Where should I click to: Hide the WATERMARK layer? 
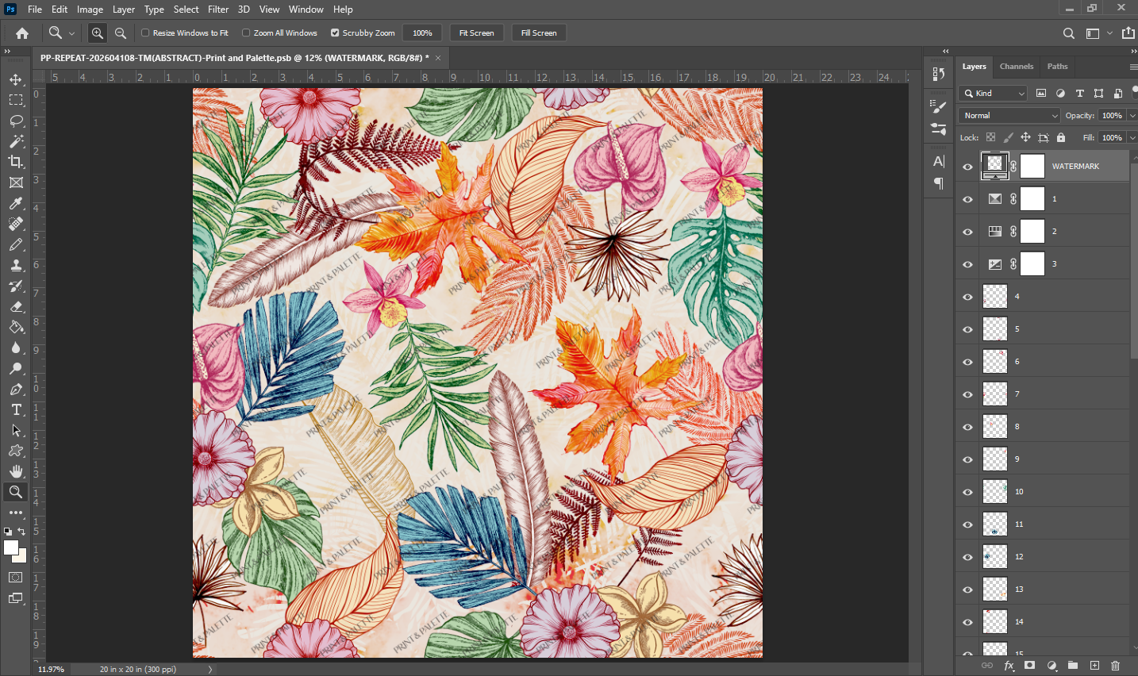tap(967, 167)
